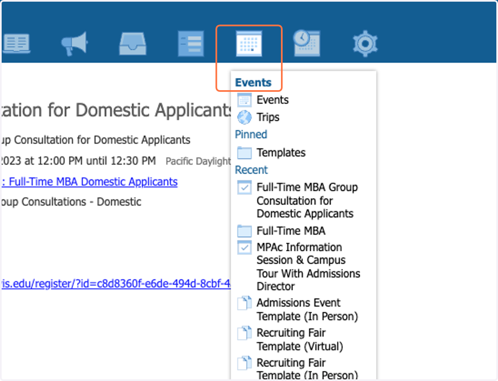
Task: Open the recent Full-Time MBA folder
Action: [291, 231]
